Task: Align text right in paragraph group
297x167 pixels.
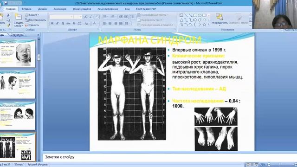Action: pyautogui.click(x=116, y=23)
